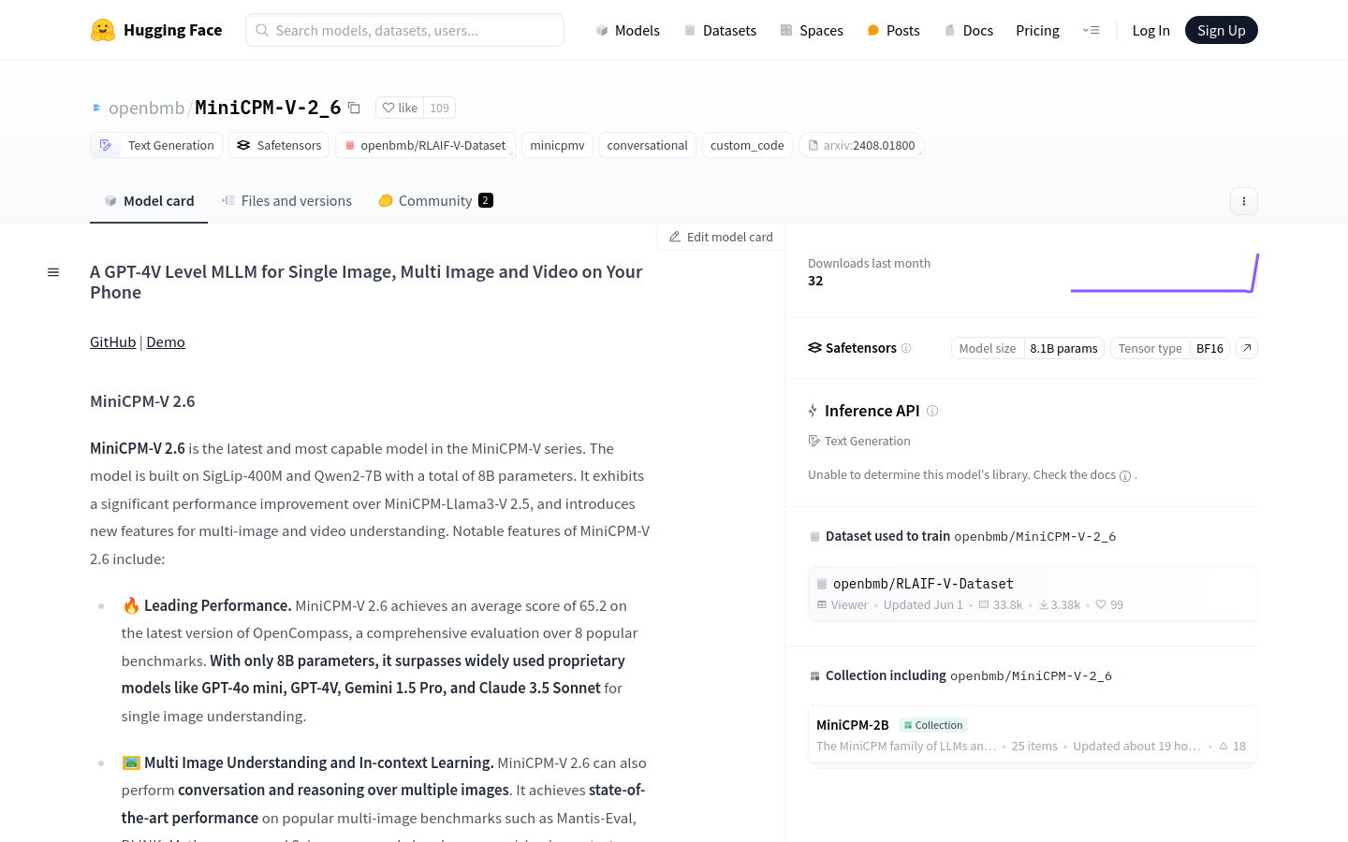Go to Docs in the navbar

coord(968,30)
